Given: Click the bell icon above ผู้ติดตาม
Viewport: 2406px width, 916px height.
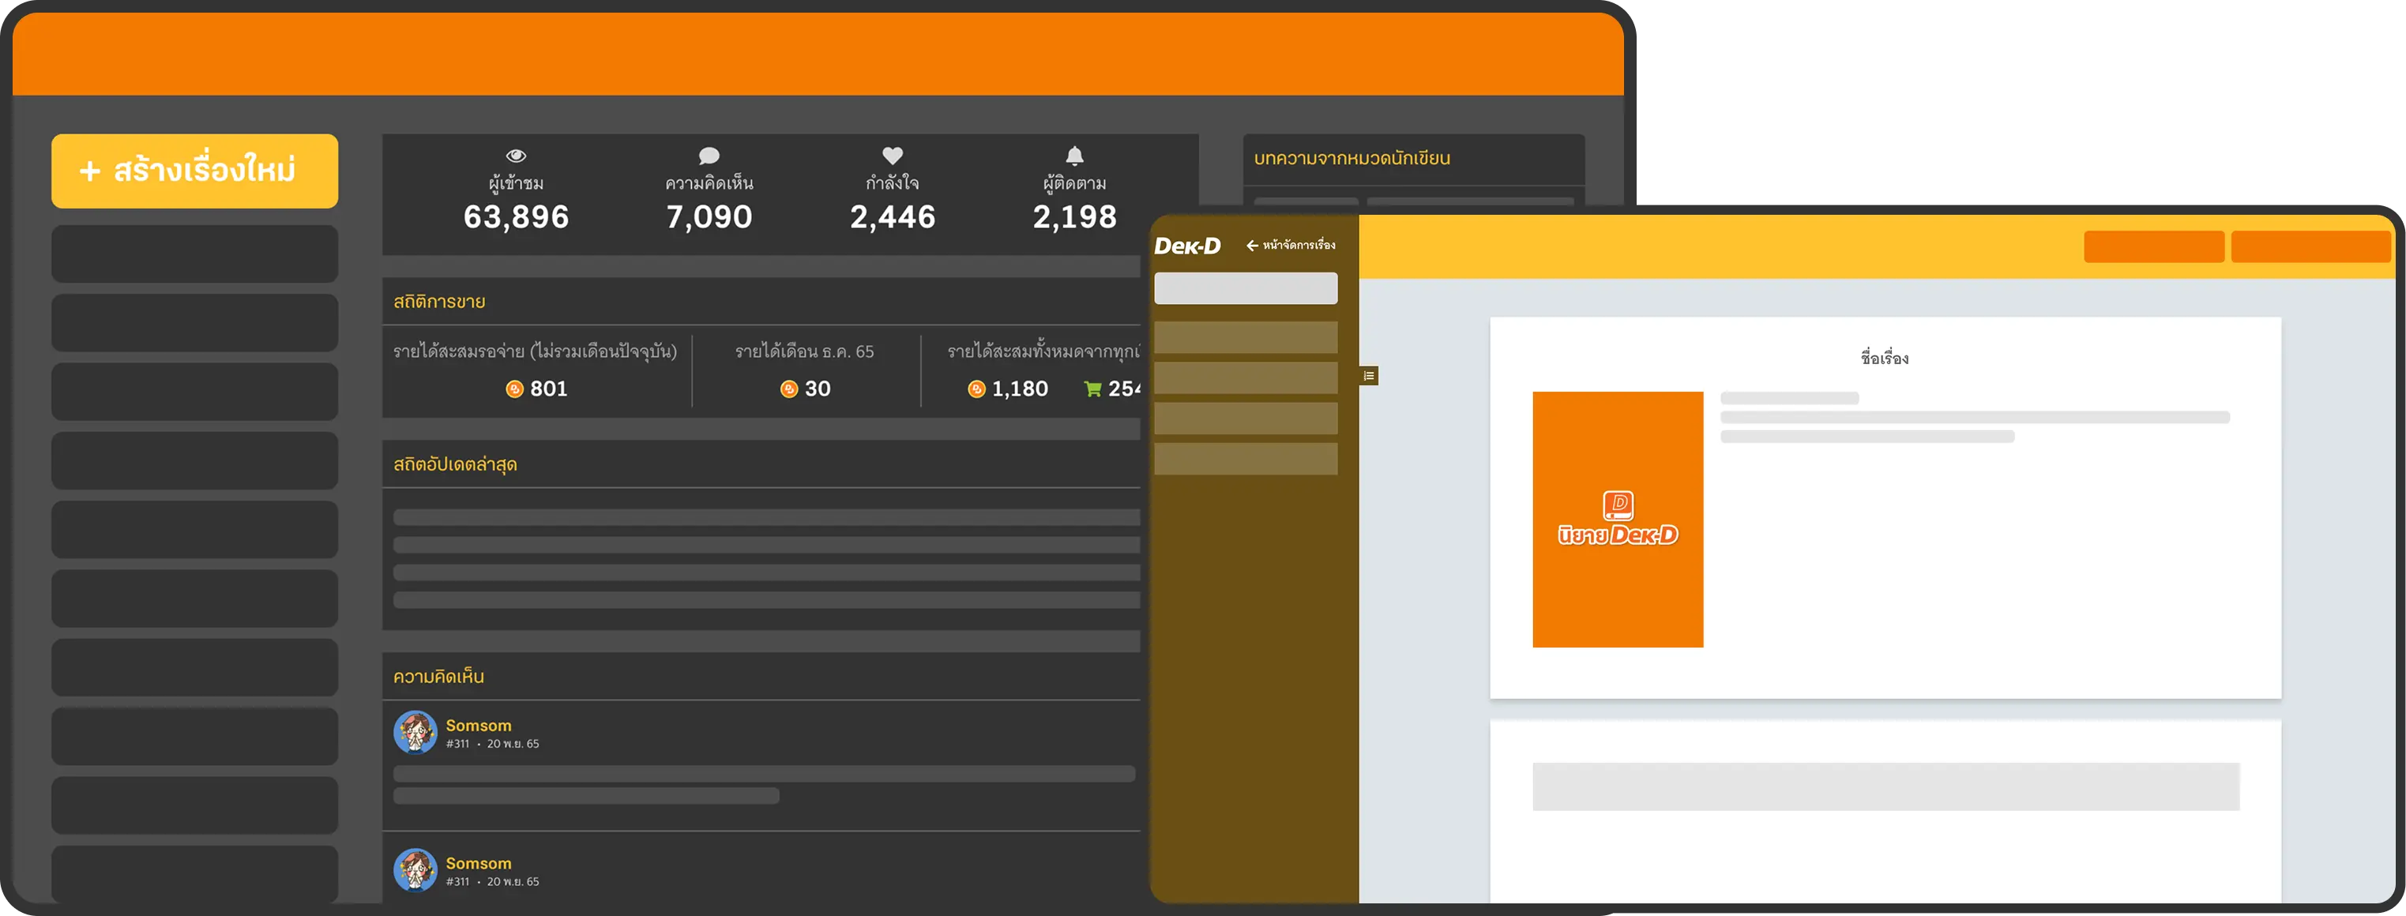Looking at the screenshot, I should pyautogui.click(x=1075, y=155).
